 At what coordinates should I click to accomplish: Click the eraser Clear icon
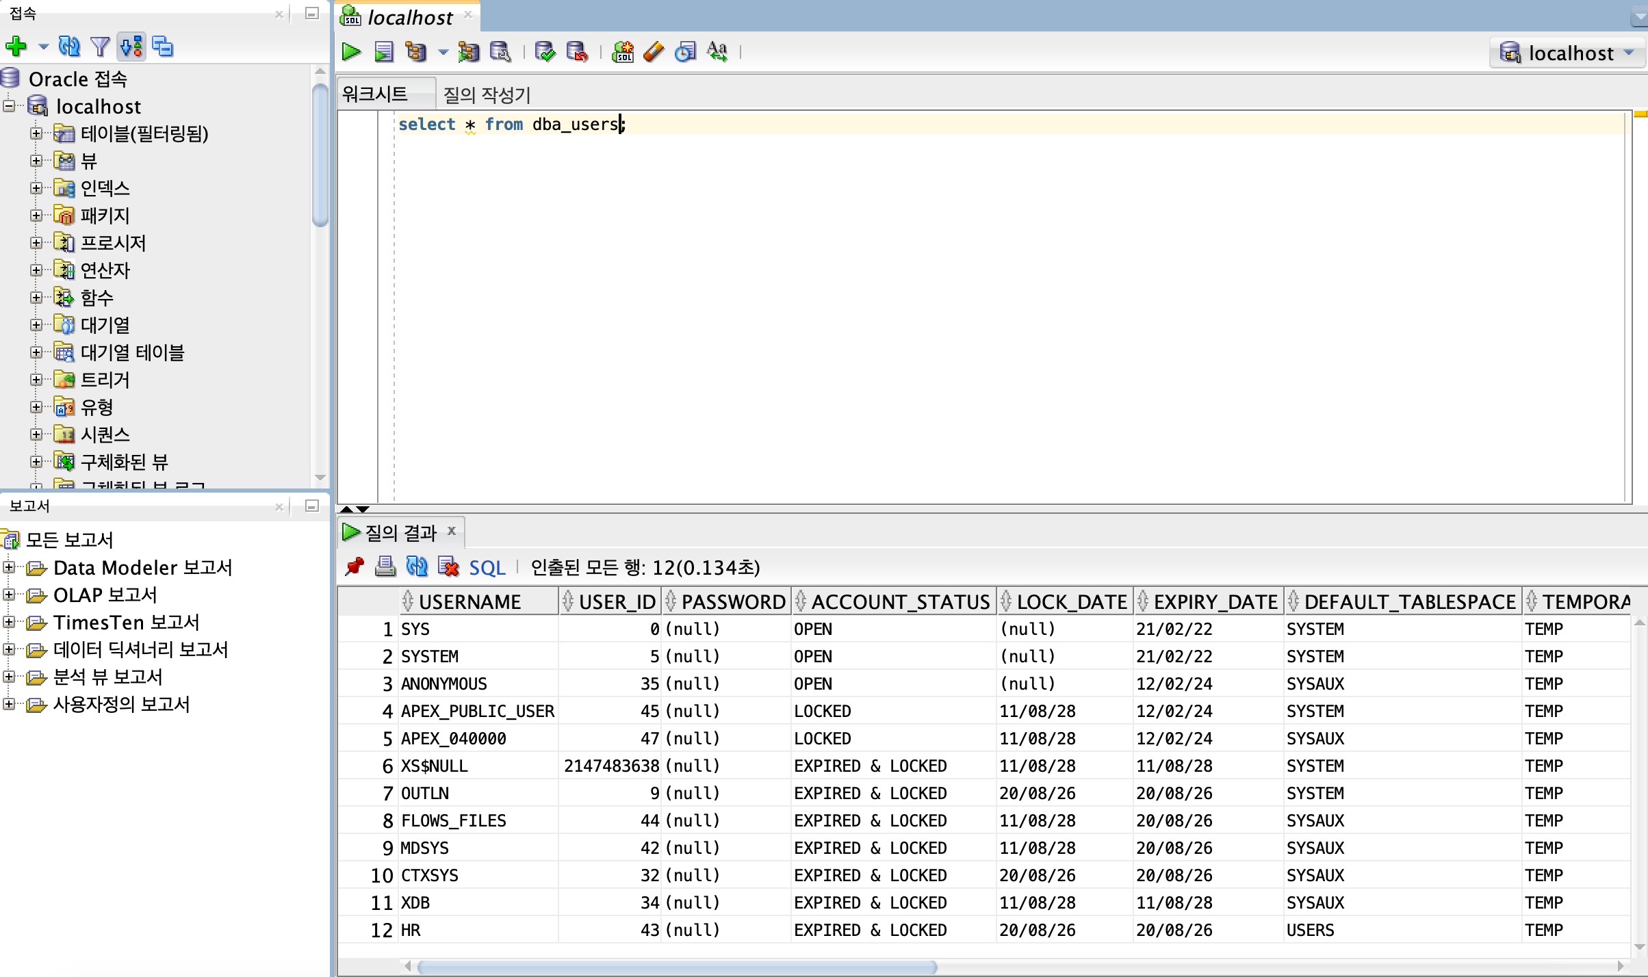pos(654,52)
